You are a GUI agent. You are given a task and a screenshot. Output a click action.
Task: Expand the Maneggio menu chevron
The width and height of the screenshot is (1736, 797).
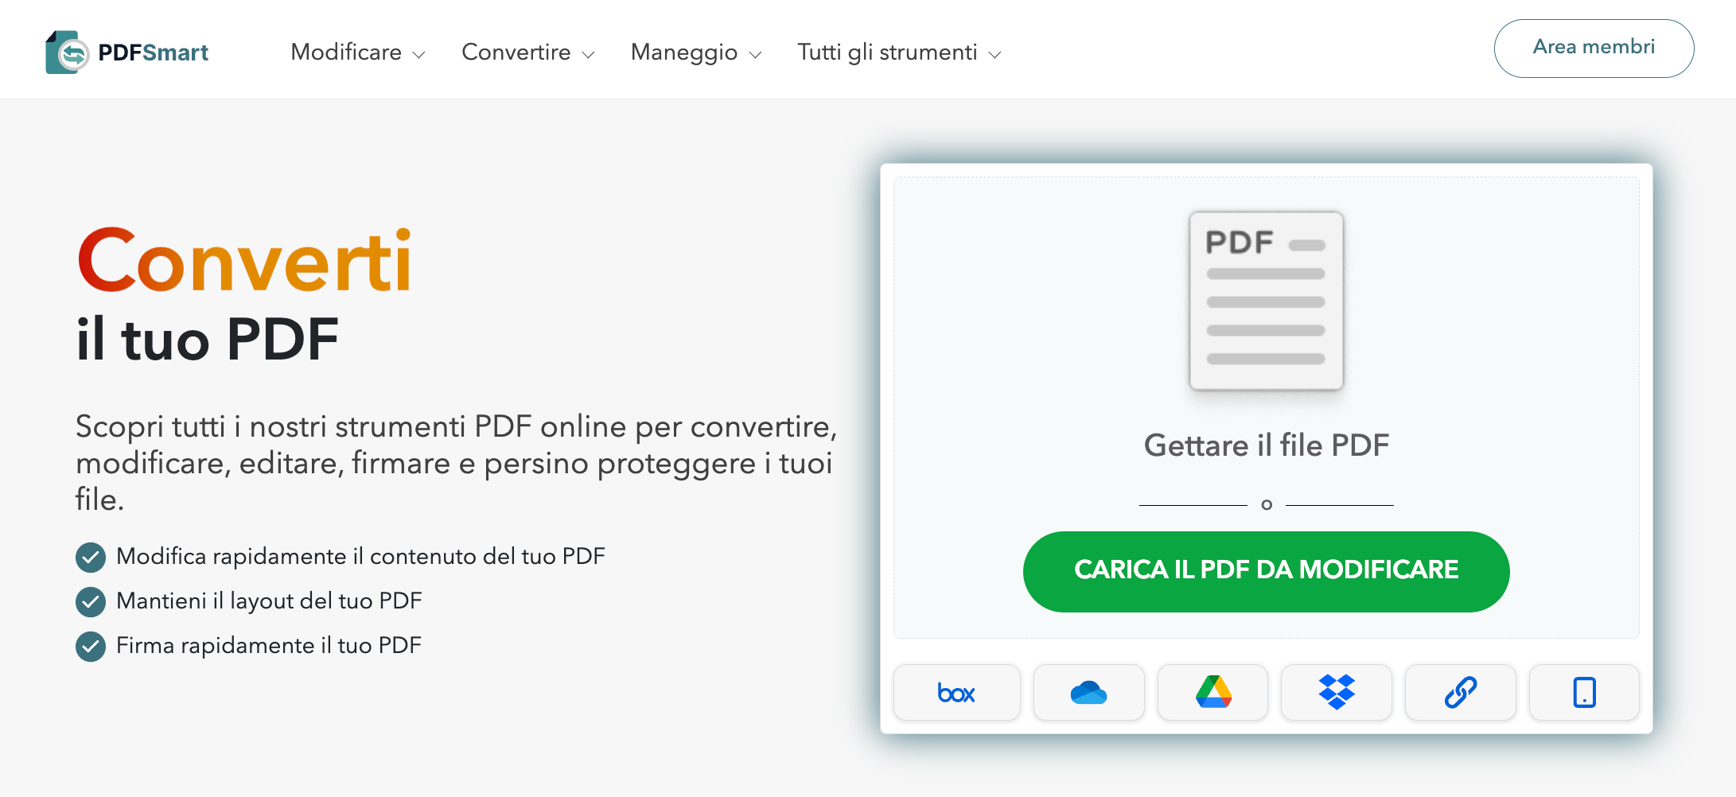[755, 54]
